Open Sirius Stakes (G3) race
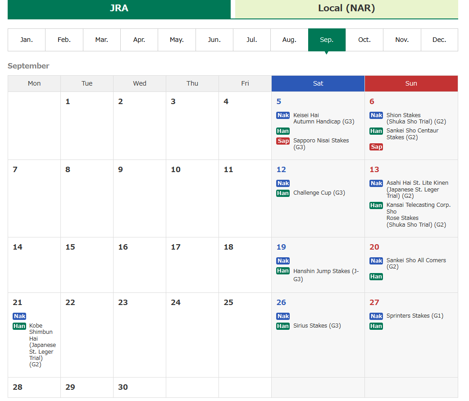This screenshot has height=401, width=469. tap(317, 326)
